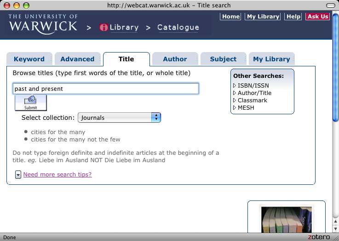Open the Select collection Journals dropdown
The height and width of the screenshot is (241, 339).
[119, 118]
